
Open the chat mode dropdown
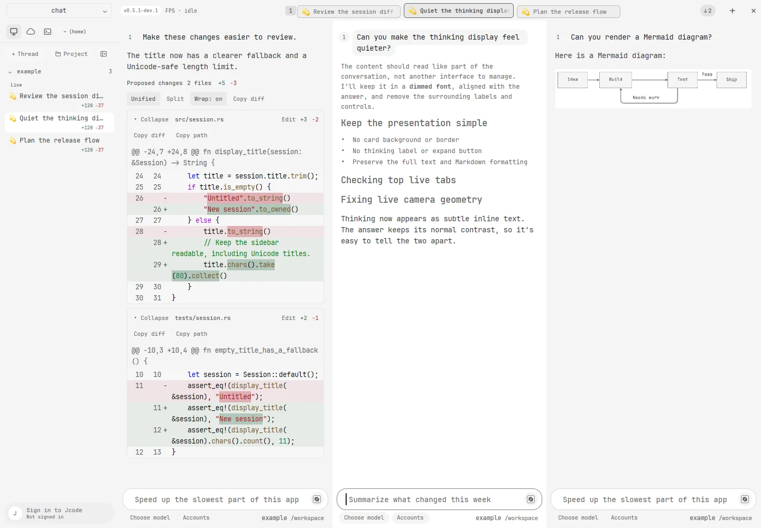coord(59,11)
